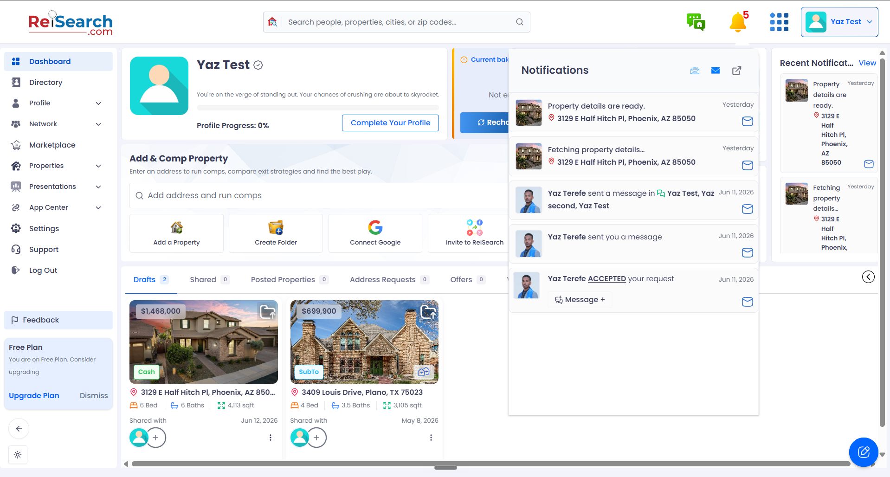Switch to the Offers tab
This screenshot has width=890, height=477.
click(x=467, y=279)
